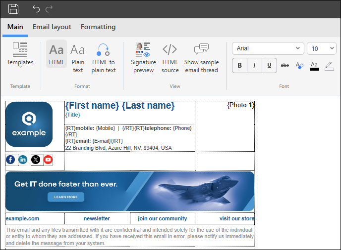Click the example.com link

click(x=22, y=218)
